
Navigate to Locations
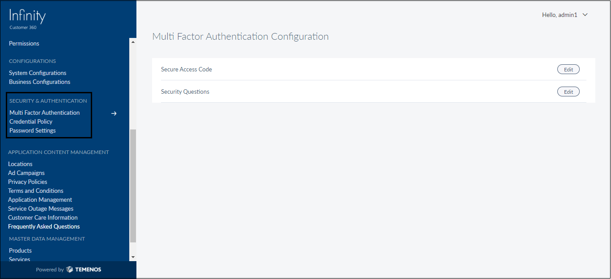point(20,164)
